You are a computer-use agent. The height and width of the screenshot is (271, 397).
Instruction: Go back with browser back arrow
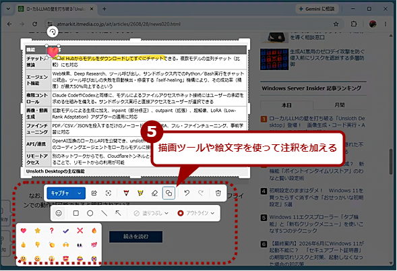9,24
